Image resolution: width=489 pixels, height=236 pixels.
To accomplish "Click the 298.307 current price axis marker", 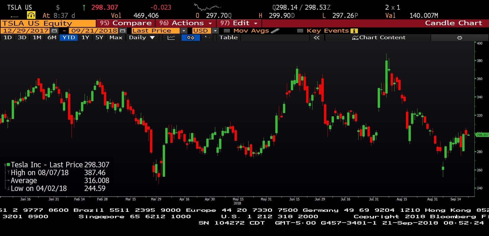I will (x=482, y=135).
